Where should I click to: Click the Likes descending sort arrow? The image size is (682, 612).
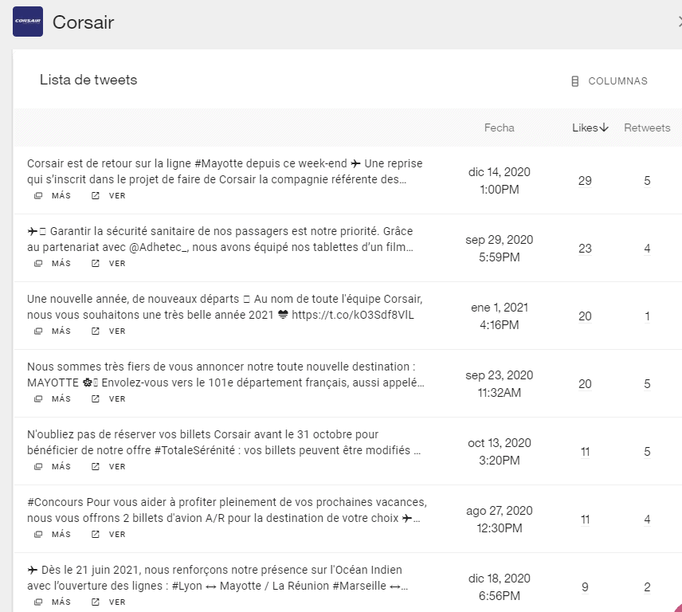click(604, 127)
